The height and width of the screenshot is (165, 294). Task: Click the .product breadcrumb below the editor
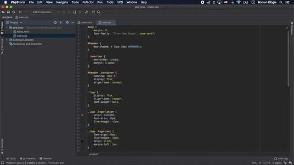click(94, 154)
